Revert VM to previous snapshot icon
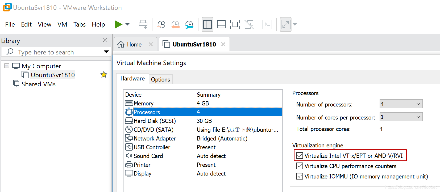The height and width of the screenshot is (192, 440). click(x=175, y=24)
